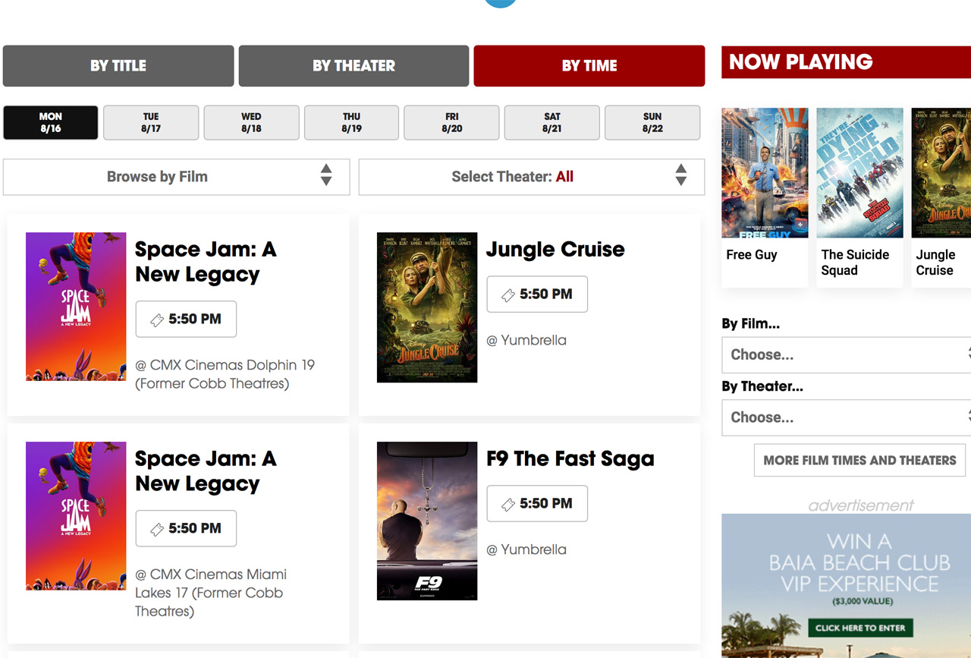Select the MON 8/16 date
The image size is (971, 658).
tap(51, 123)
